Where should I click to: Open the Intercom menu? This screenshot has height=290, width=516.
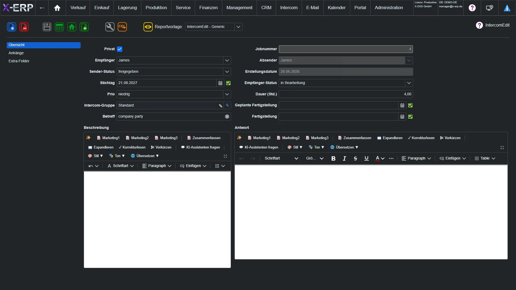289,8
